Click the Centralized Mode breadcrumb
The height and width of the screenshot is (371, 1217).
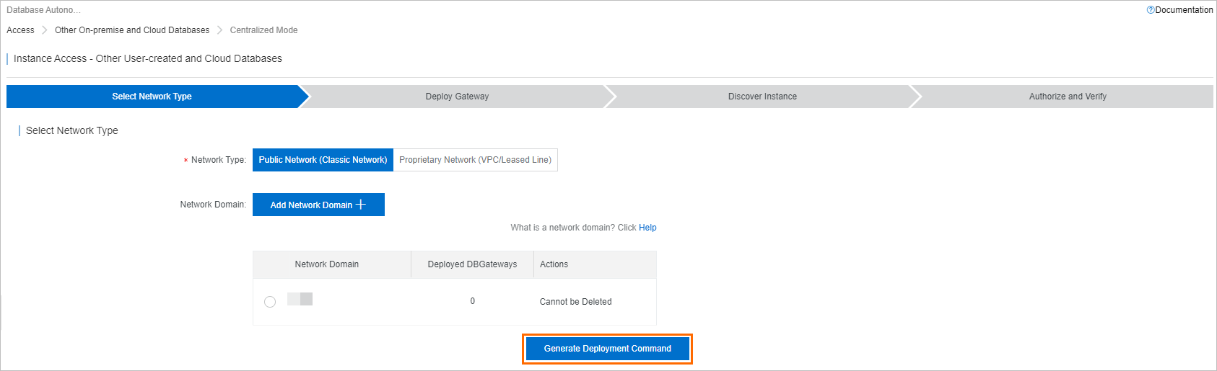pyautogui.click(x=263, y=30)
